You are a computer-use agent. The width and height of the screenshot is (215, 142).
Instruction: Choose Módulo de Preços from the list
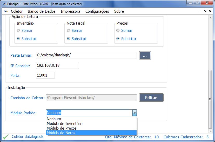91,128
